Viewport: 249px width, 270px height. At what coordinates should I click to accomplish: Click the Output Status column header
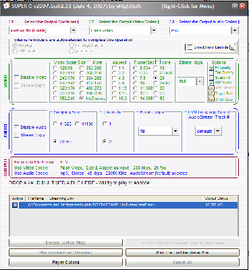pos(217,198)
